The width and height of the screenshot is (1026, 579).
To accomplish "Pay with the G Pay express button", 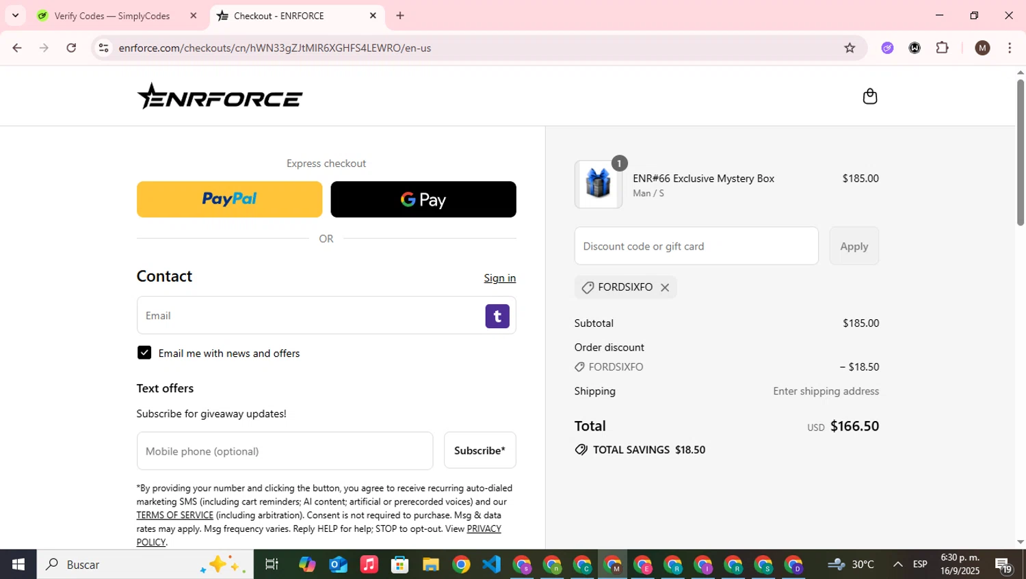I will (423, 200).
